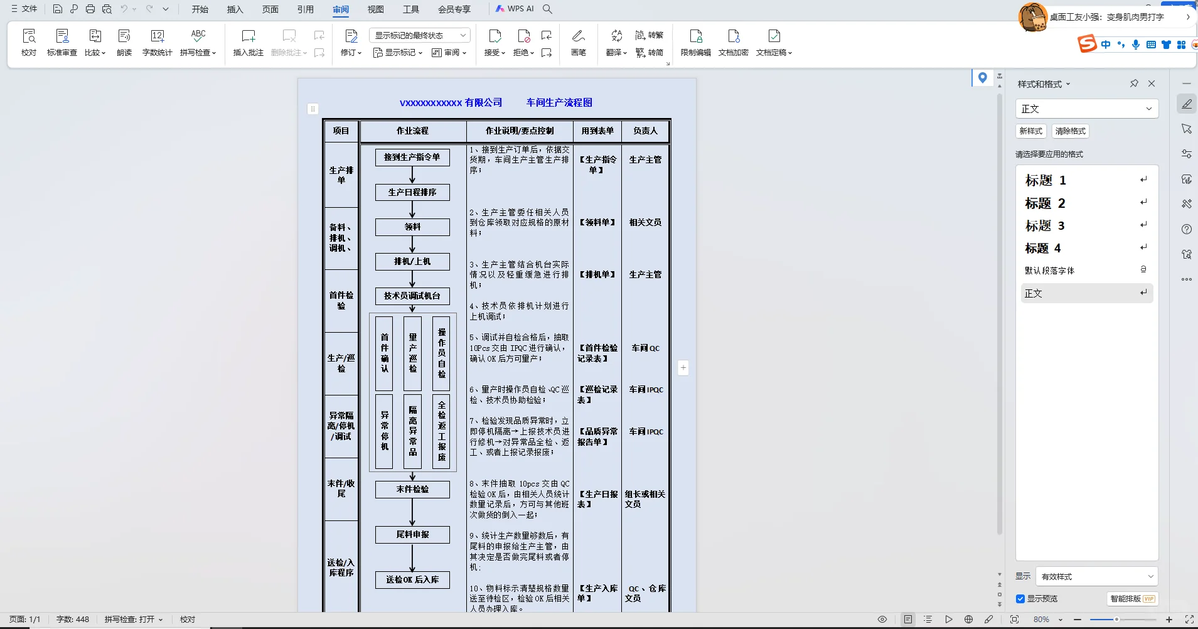Click the save icon in quick access bar
Image resolution: width=1198 pixels, height=629 pixels.
(x=58, y=9)
